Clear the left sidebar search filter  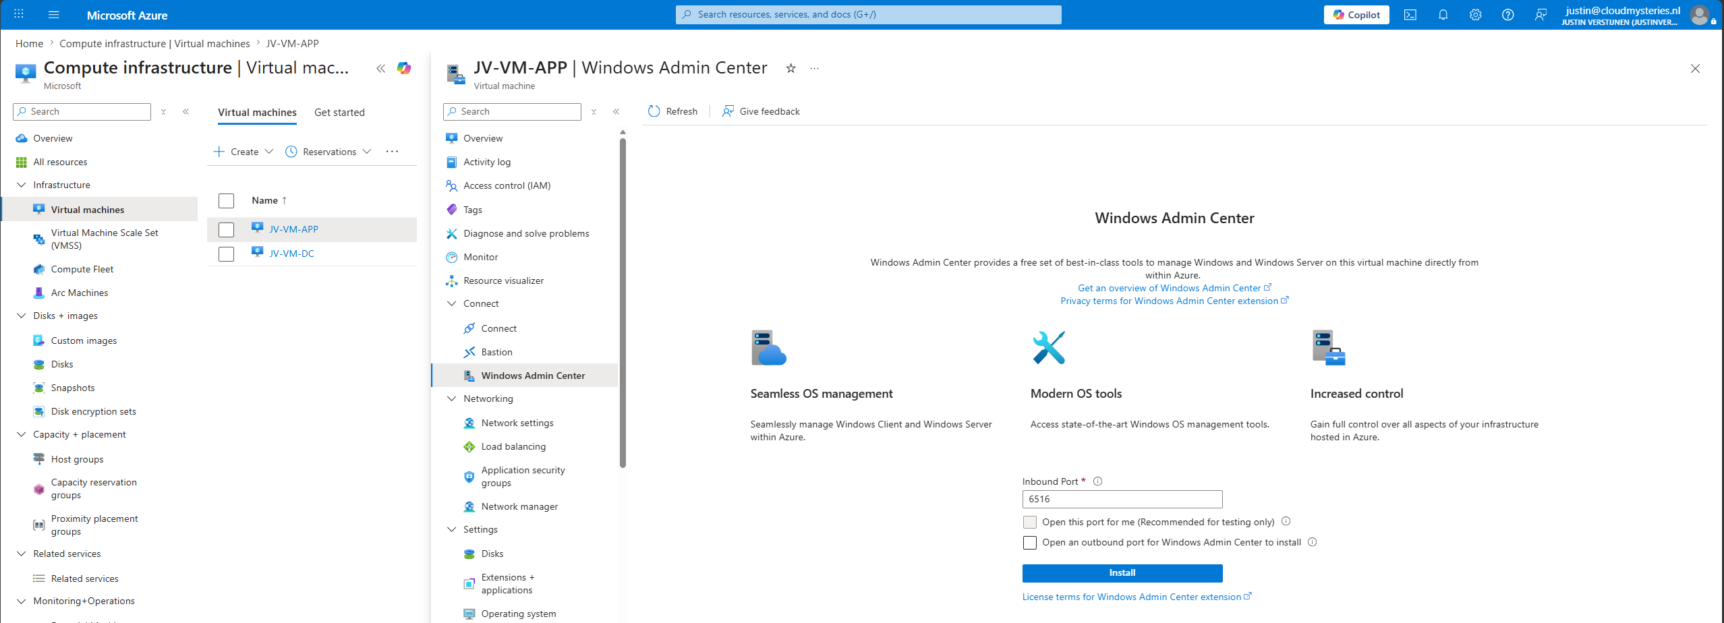(x=163, y=112)
